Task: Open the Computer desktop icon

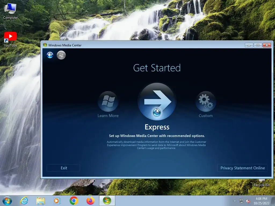Action: pos(10,11)
